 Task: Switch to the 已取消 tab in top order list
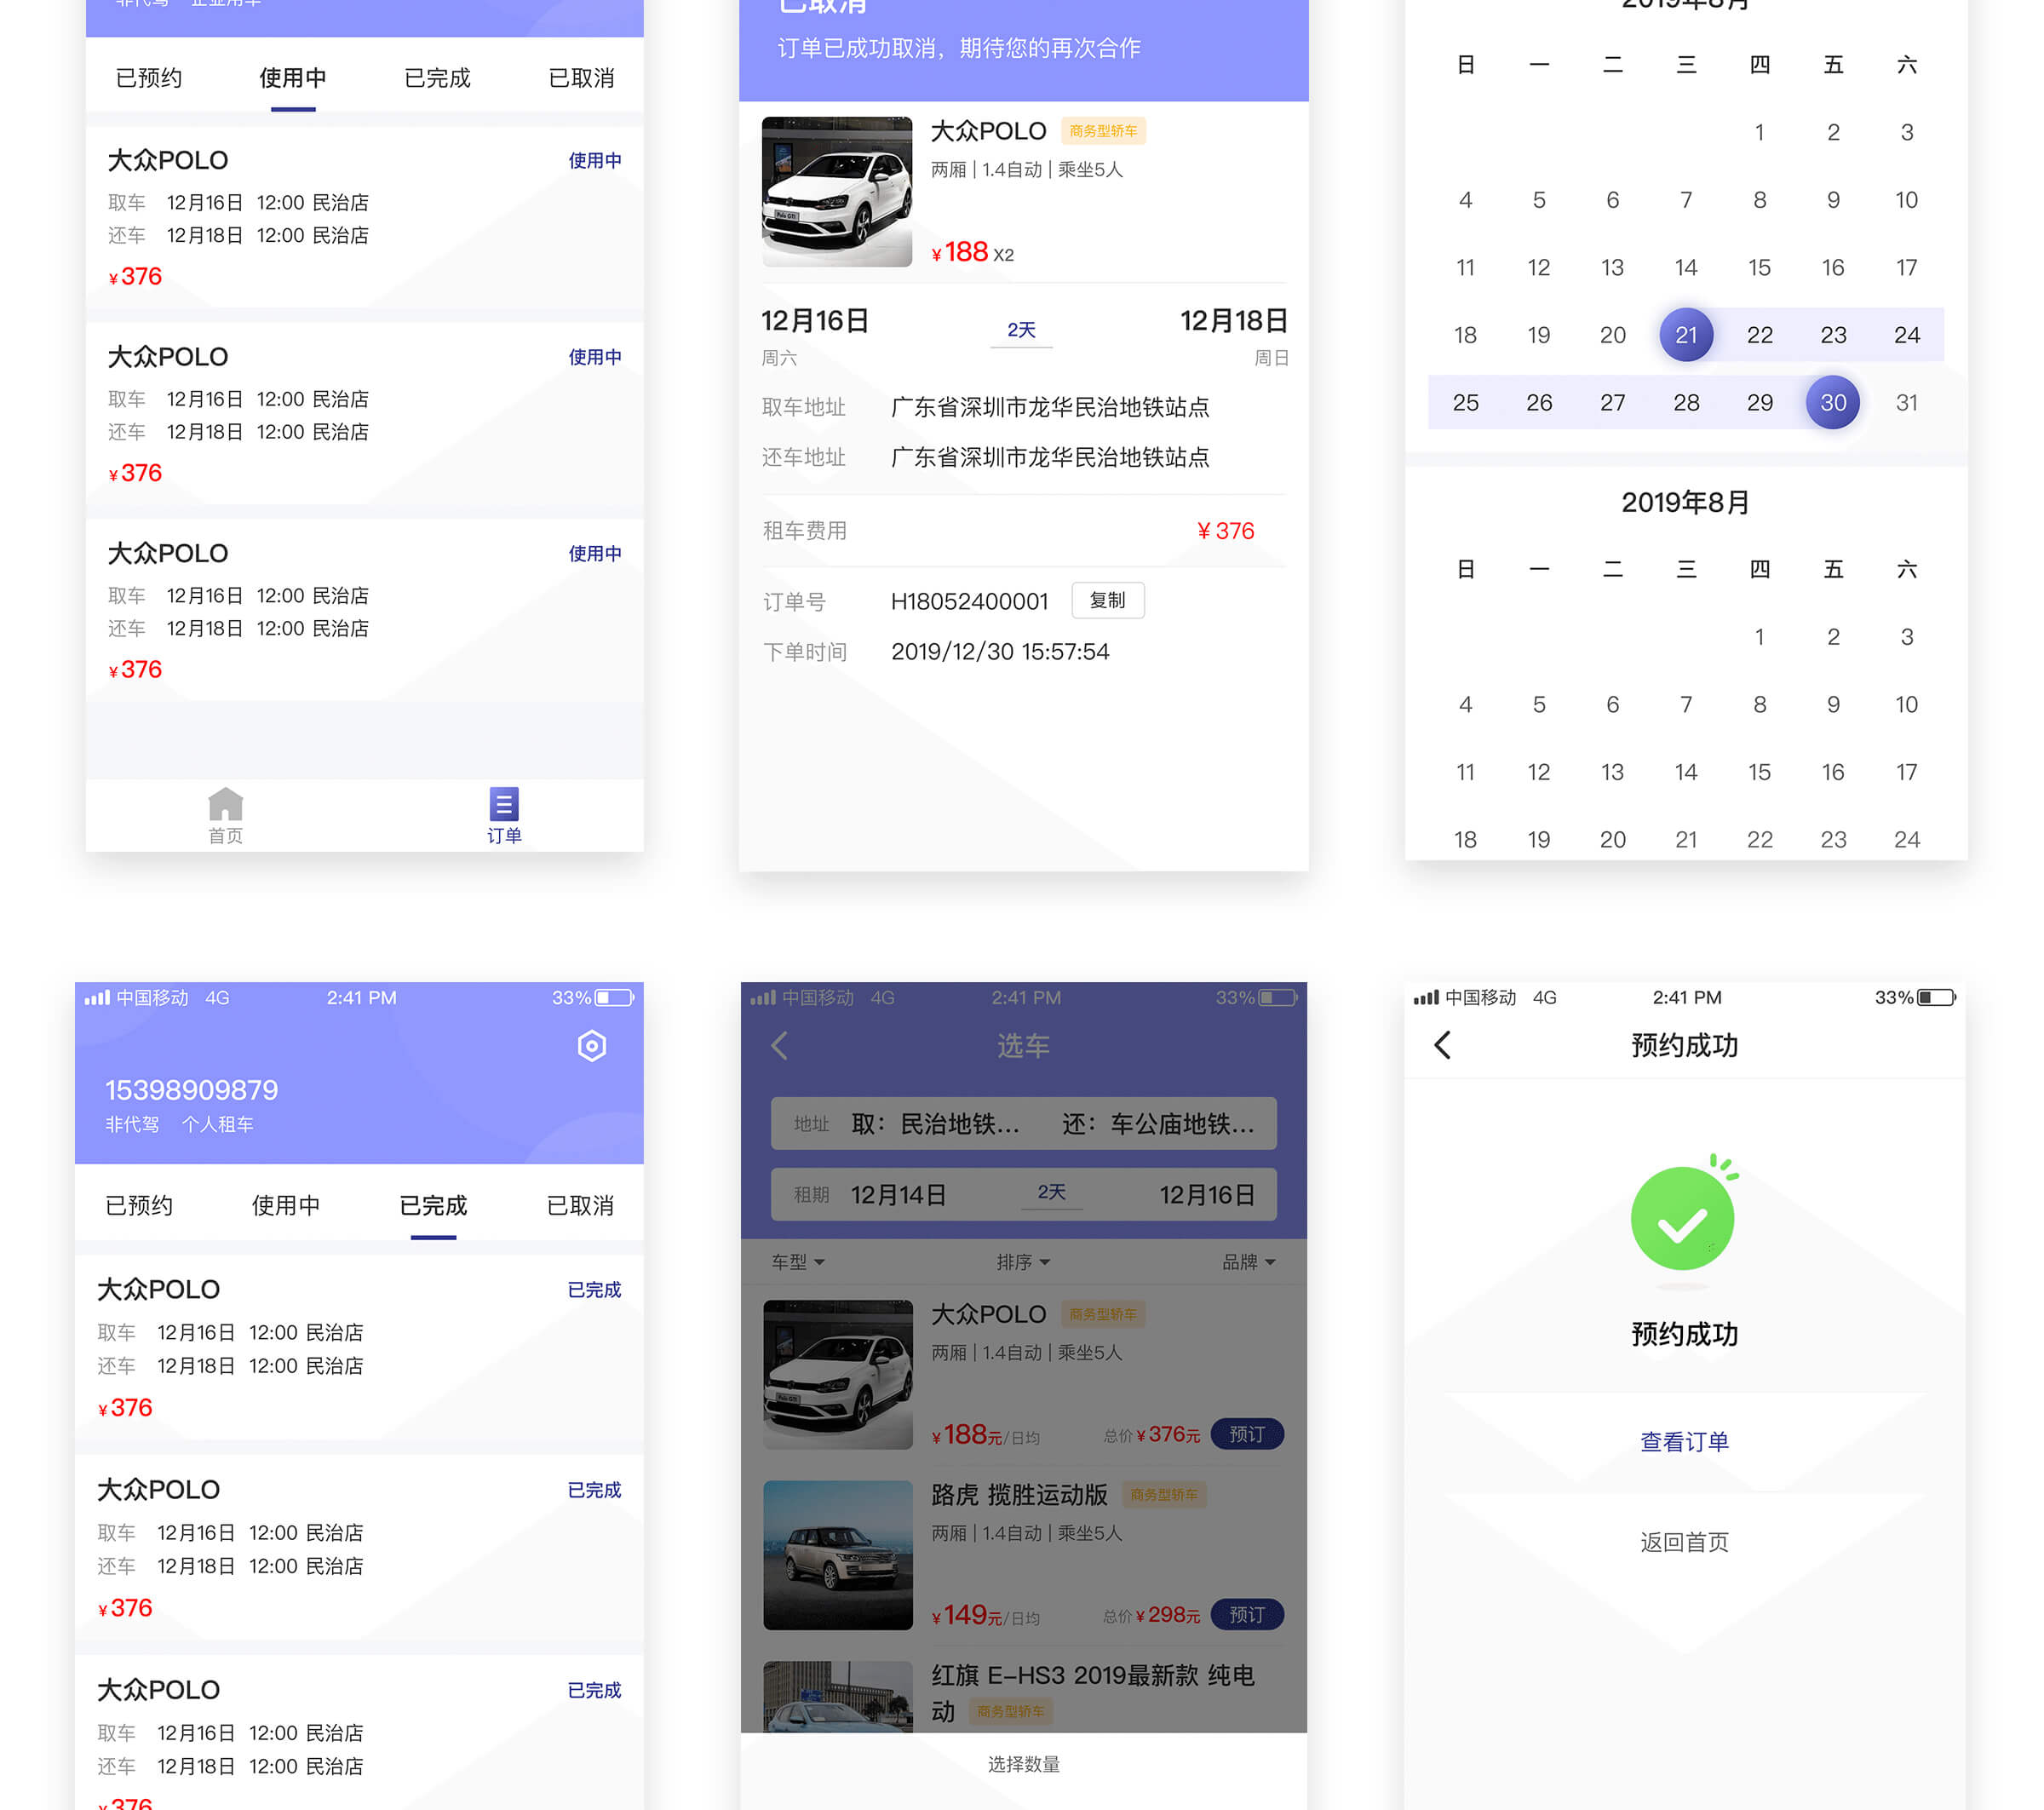tap(581, 78)
